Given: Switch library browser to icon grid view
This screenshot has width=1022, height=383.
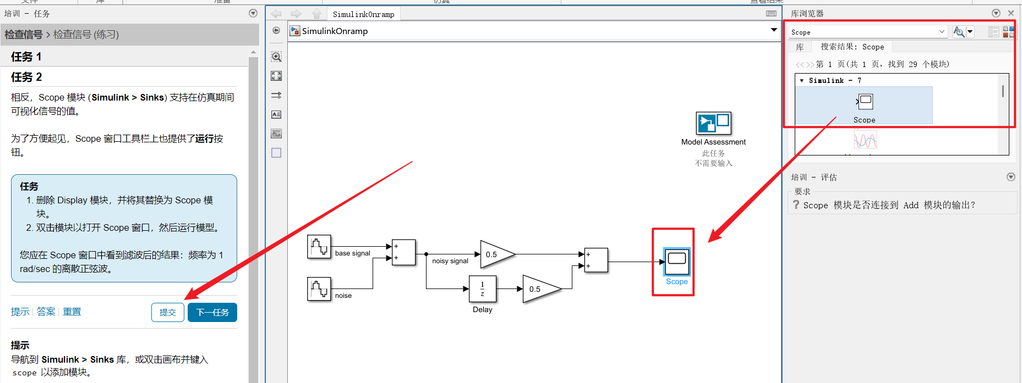Looking at the screenshot, I should (x=1008, y=32).
